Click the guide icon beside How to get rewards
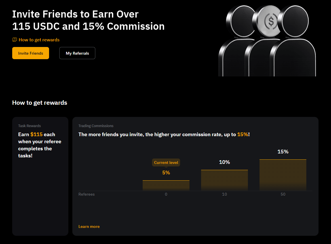331x244 pixels. coord(15,40)
